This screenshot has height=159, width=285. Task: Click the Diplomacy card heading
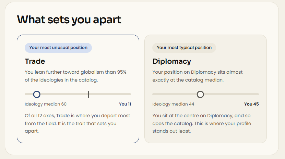point(172,61)
